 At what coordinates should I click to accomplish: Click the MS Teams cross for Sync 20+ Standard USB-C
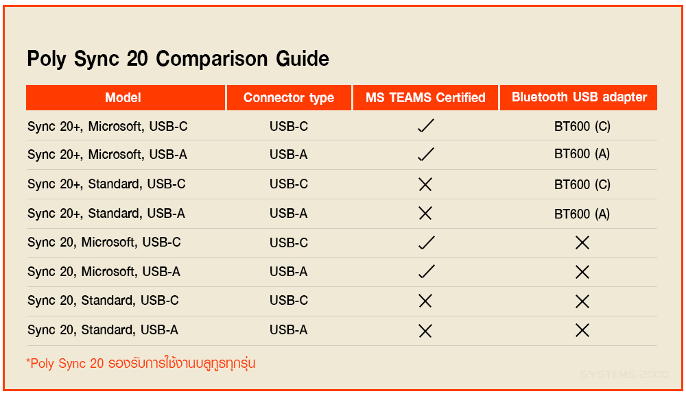pos(425,184)
